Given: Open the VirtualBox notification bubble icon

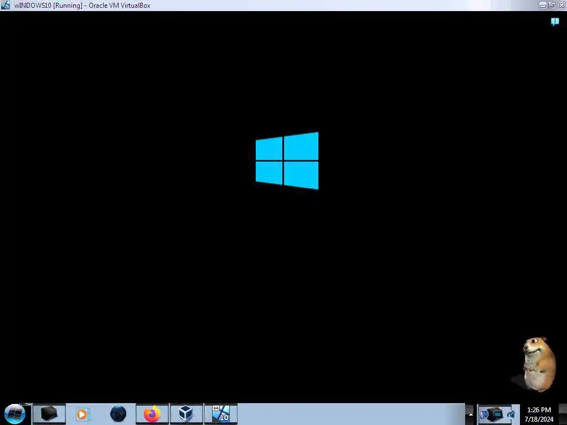Looking at the screenshot, I should [555, 22].
